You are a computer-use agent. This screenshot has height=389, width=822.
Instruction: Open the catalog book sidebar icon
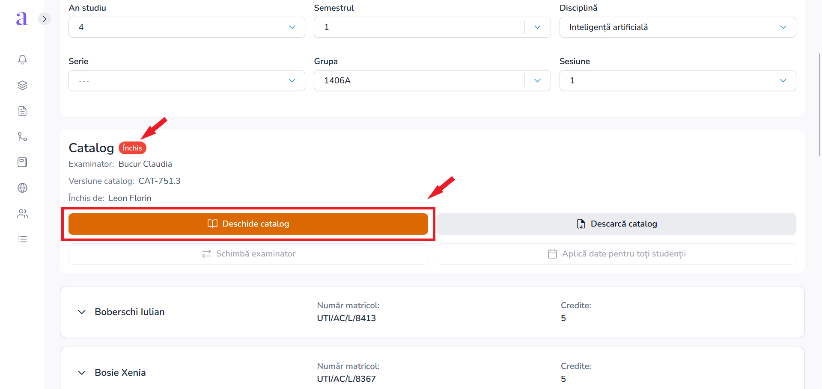tap(23, 162)
